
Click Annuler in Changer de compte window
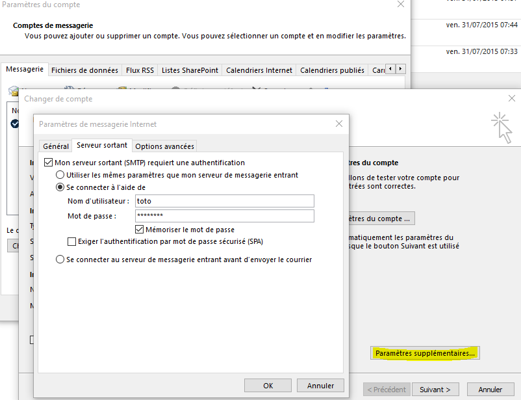(490, 390)
